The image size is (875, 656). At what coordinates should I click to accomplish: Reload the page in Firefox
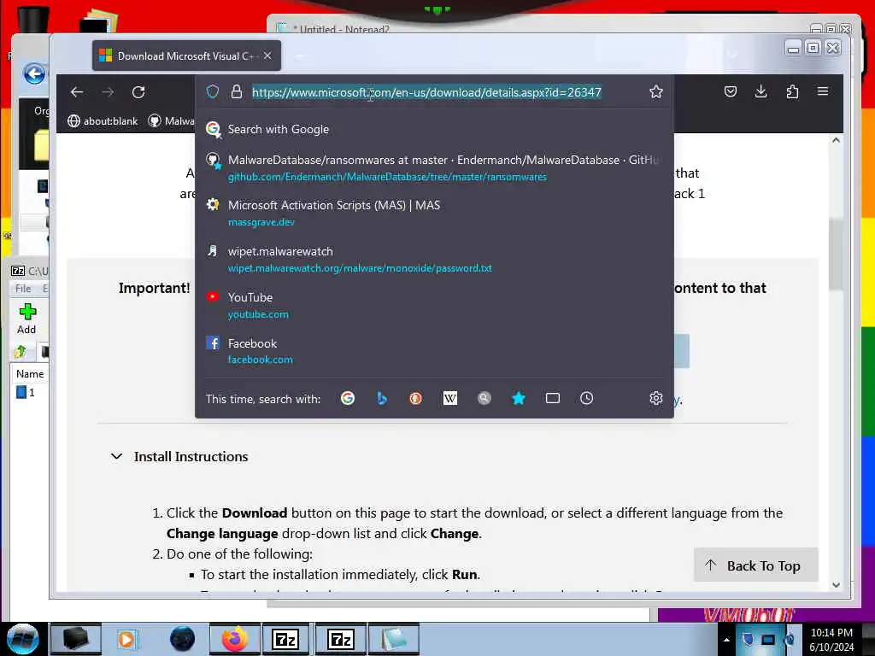(138, 92)
